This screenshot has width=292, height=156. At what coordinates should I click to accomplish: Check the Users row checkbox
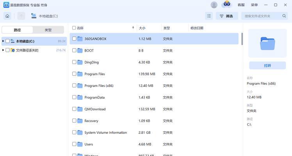74,144
